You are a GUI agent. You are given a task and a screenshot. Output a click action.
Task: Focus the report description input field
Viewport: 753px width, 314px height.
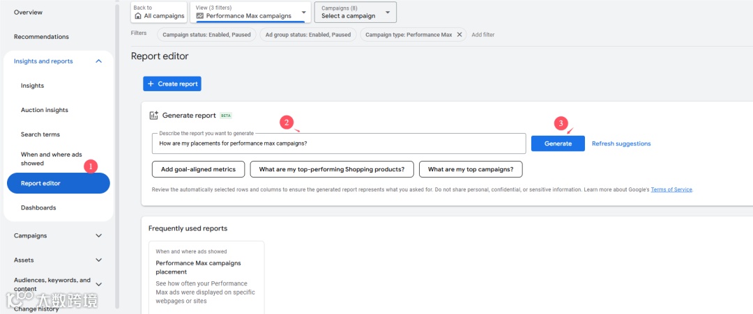tap(339, 143)
